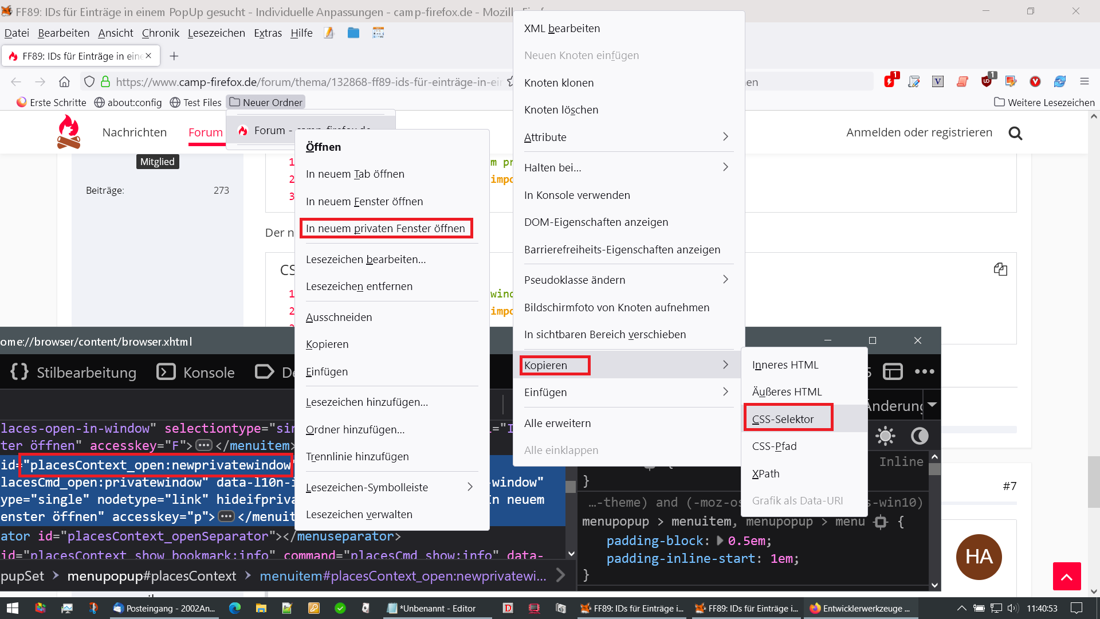This screenshot has width=1100, height=619.
Task: Expand the Pseudoklasse ändern submenu
Action: tap(628, 280)
